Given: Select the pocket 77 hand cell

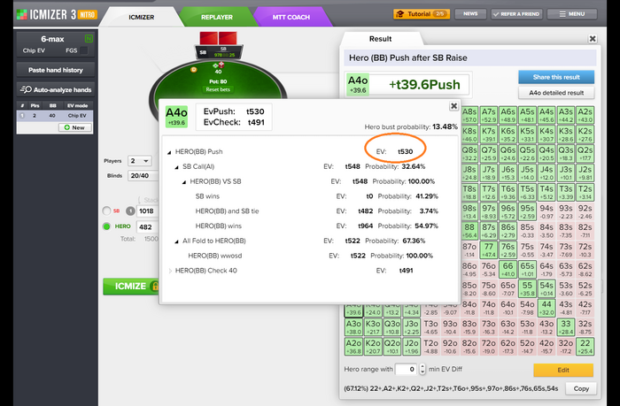Looking at the screenshot, I should (489, 250).
